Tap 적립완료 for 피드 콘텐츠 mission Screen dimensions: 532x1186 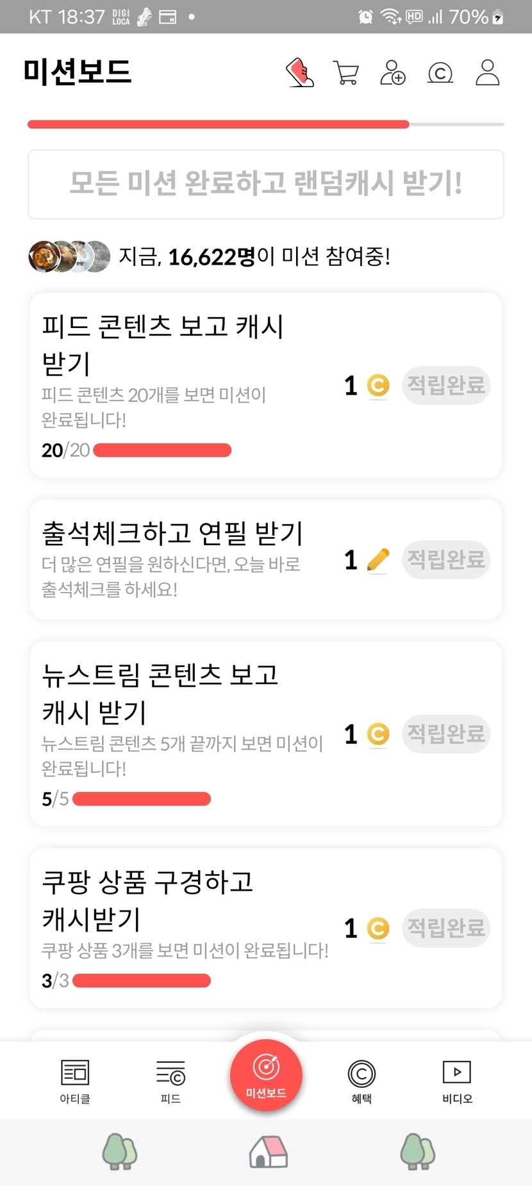[446, 385]
